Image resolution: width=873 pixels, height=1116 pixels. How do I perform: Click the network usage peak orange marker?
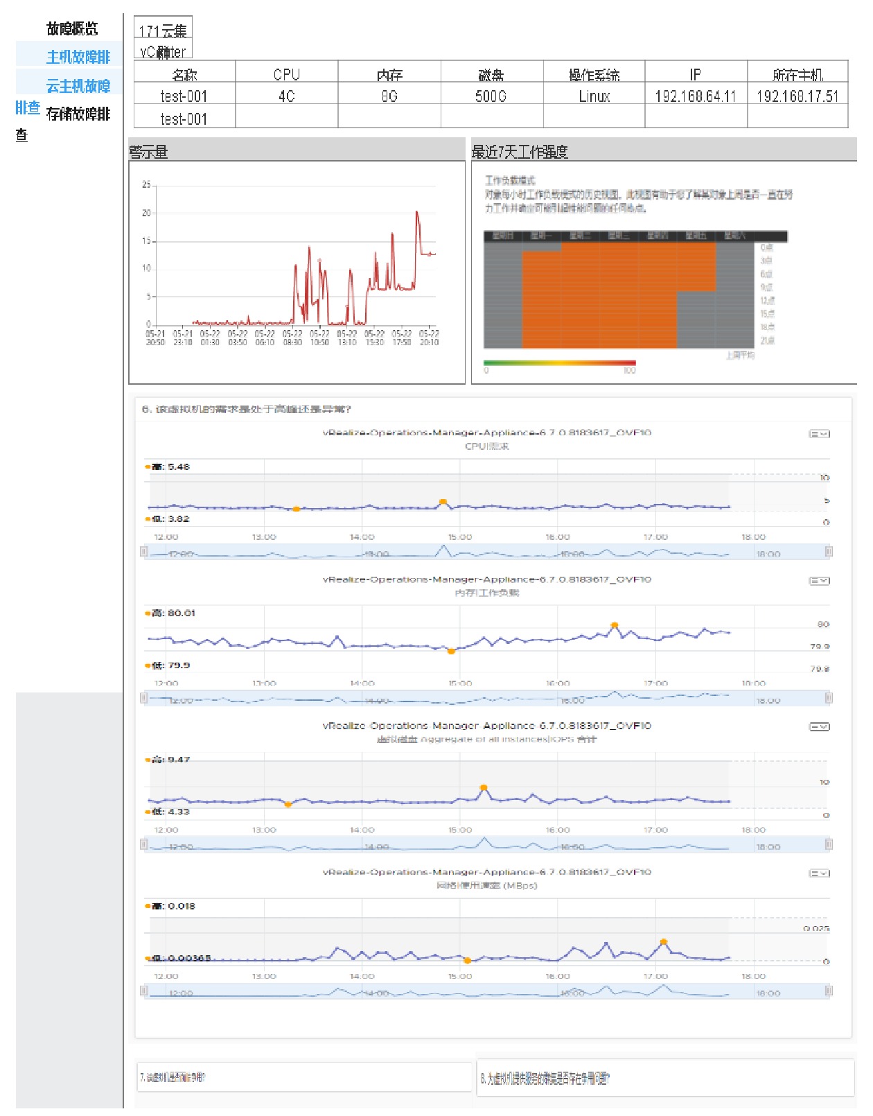pyautogui.click(x=664, y=942)
